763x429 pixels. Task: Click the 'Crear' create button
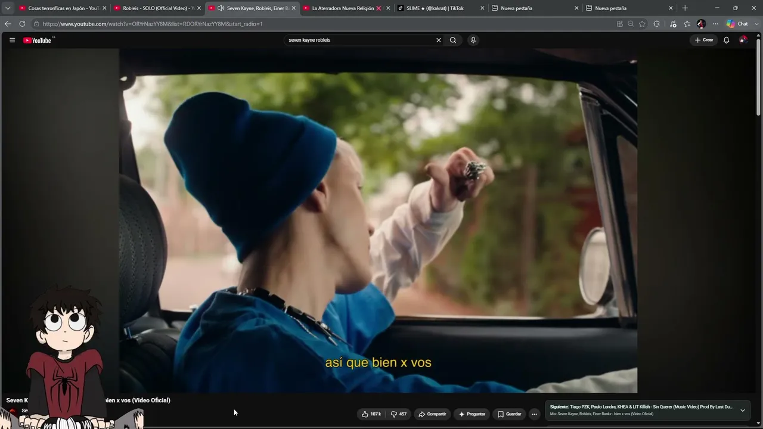(703, 40)
